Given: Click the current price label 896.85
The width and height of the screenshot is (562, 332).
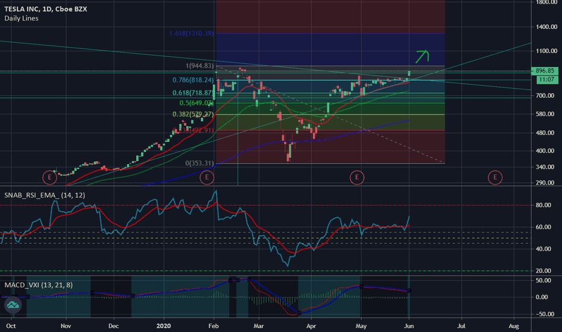Looking at the screenshot, I should [545, 71].
